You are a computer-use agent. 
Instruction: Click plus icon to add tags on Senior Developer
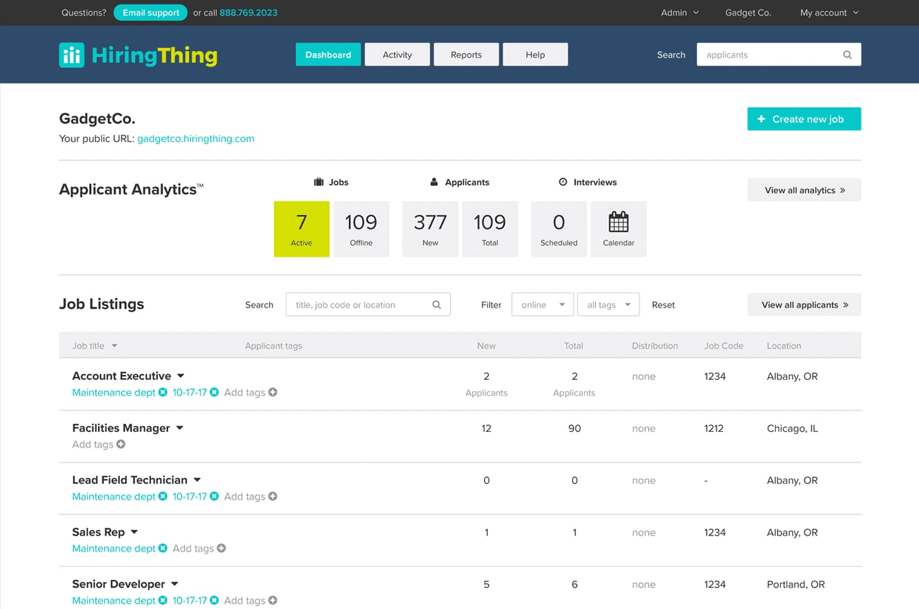(x=273, y=600)
